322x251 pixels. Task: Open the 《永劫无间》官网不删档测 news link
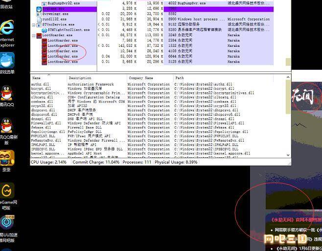pos(296,220)
